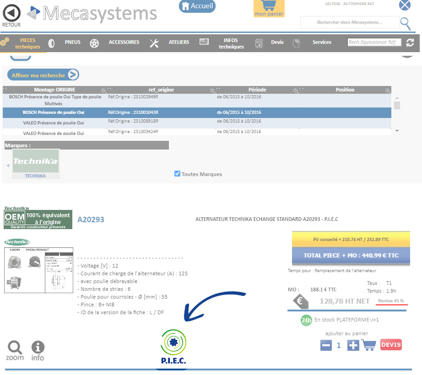Viewport: 422px width, 375px height.
Task: Close the page with blue X icon
Action: click(x=405, y=5)
